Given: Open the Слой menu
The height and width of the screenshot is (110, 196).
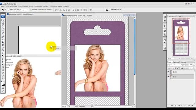Looking at the screenshot, I should pyautogui.click(x=31, y=6).
